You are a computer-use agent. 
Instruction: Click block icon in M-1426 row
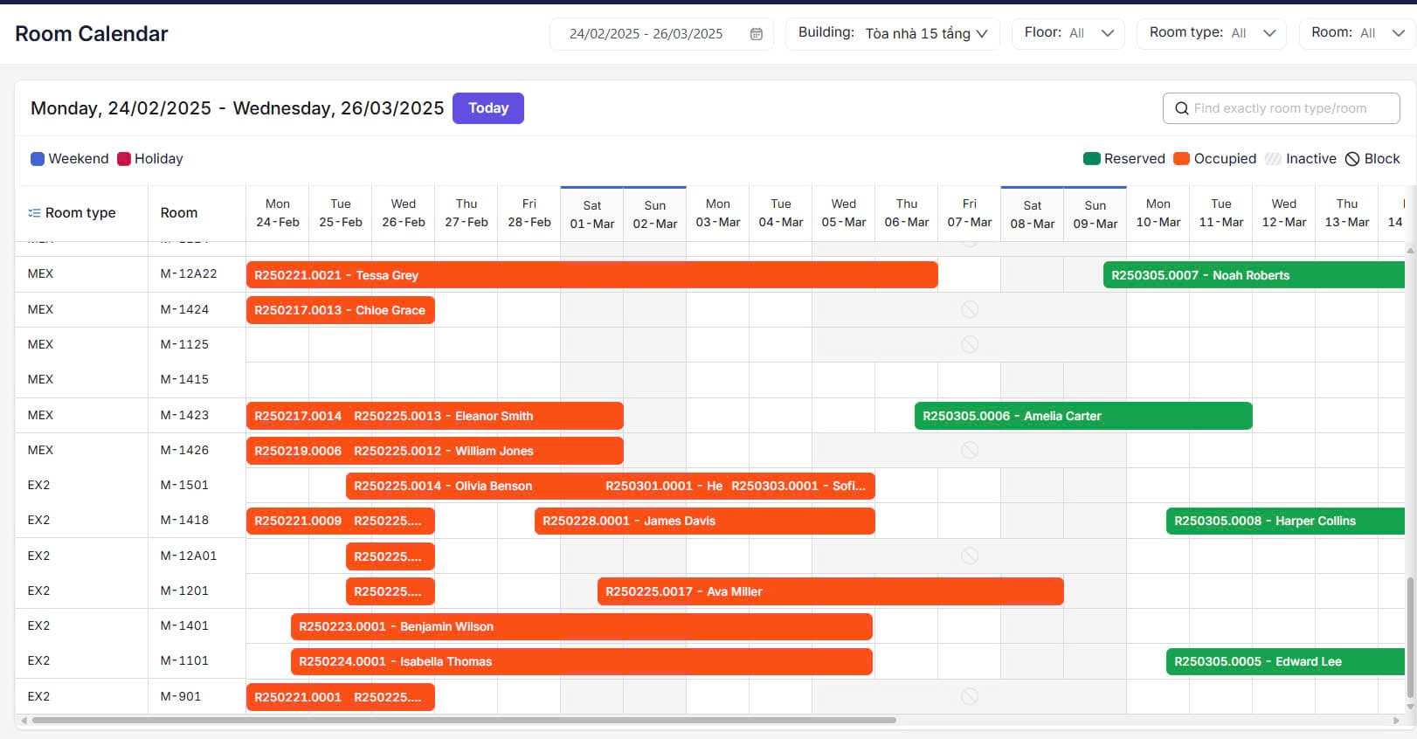pyautogui.click(x=970, y=450)
